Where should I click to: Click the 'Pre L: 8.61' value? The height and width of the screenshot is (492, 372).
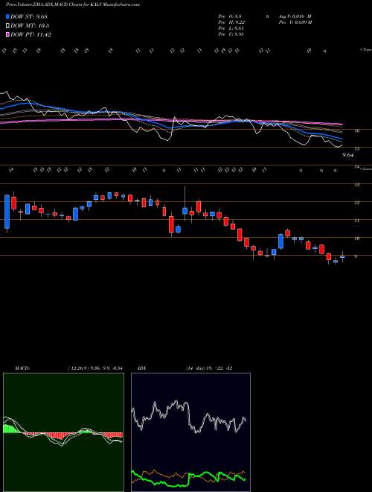231,28
